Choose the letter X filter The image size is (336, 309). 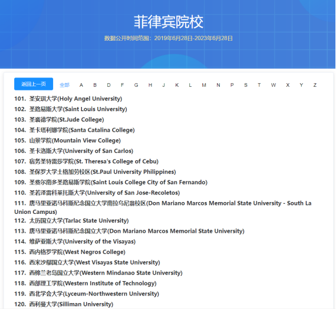point(288,85)
